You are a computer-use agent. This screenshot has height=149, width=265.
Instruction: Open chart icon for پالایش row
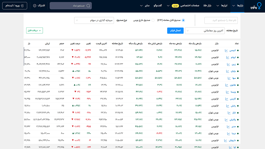[226, 120]
